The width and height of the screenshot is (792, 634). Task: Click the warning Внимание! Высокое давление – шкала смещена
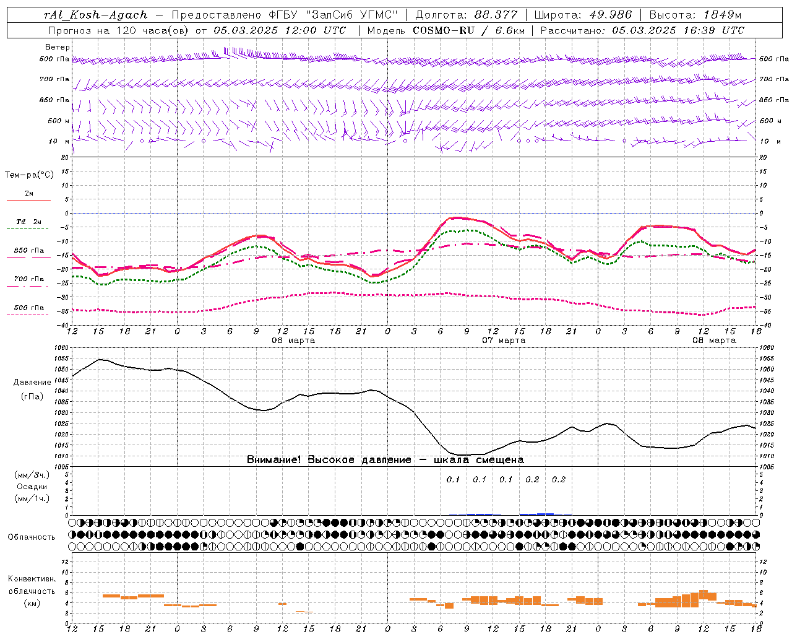[385, 459]
